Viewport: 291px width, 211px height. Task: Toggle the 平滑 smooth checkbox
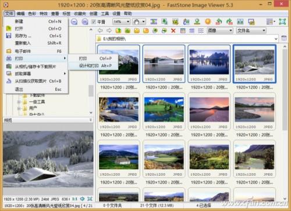[94, 22]
